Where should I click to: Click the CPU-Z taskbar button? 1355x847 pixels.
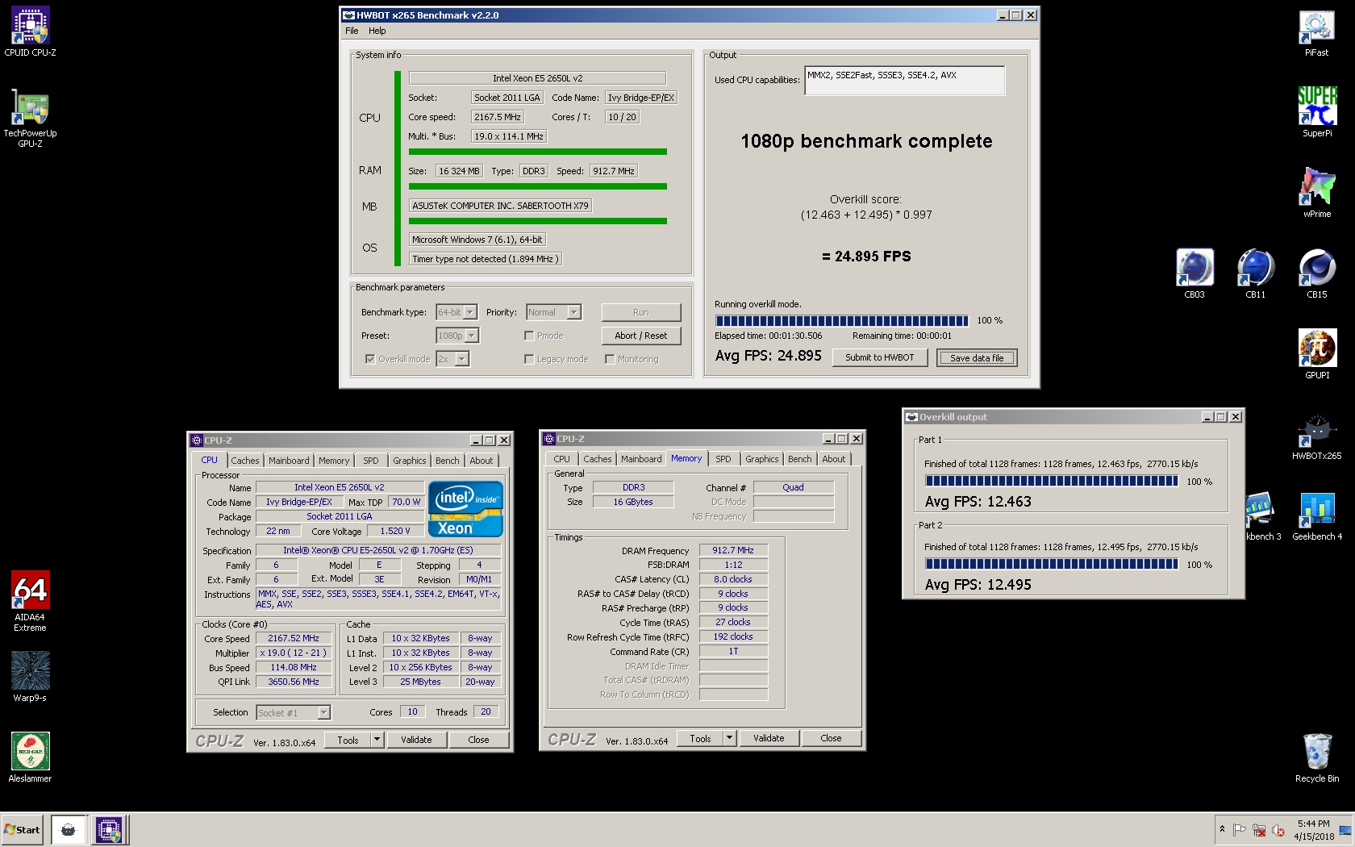pyautogui.click(x=109, y=829)
